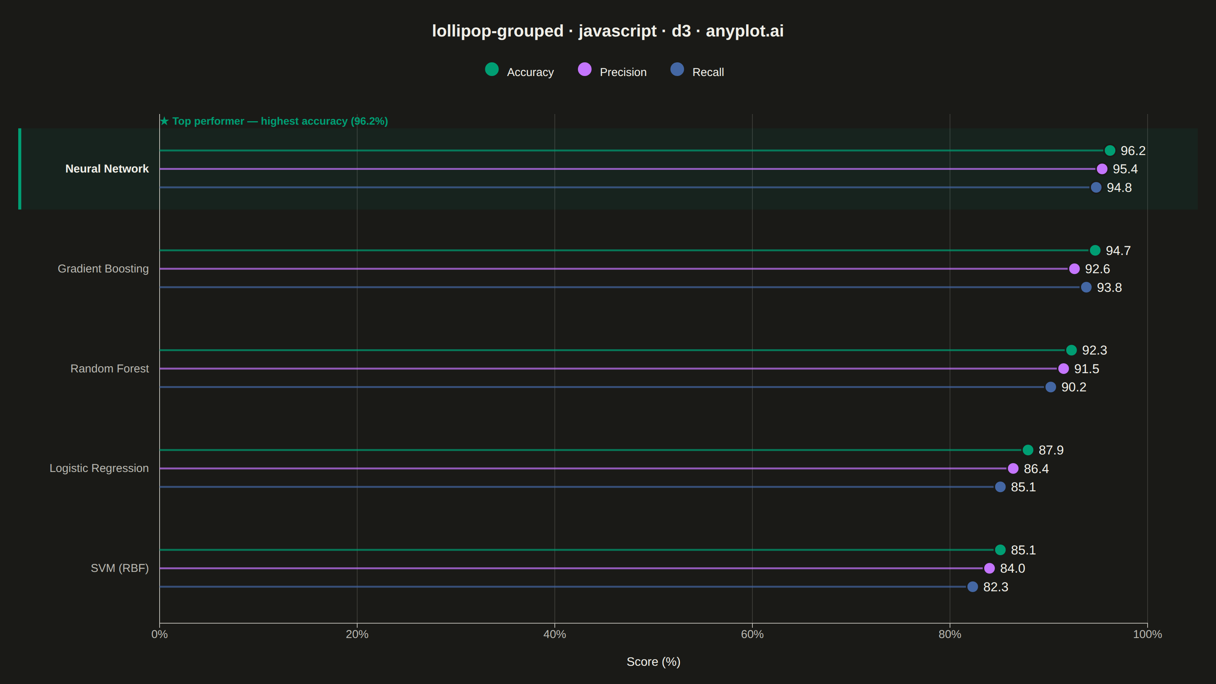The image size is (1216, 684).
Task: Select the Neural Network accuracy dot 96.2
Action: pyautogui.click(x=1110, y=150)
